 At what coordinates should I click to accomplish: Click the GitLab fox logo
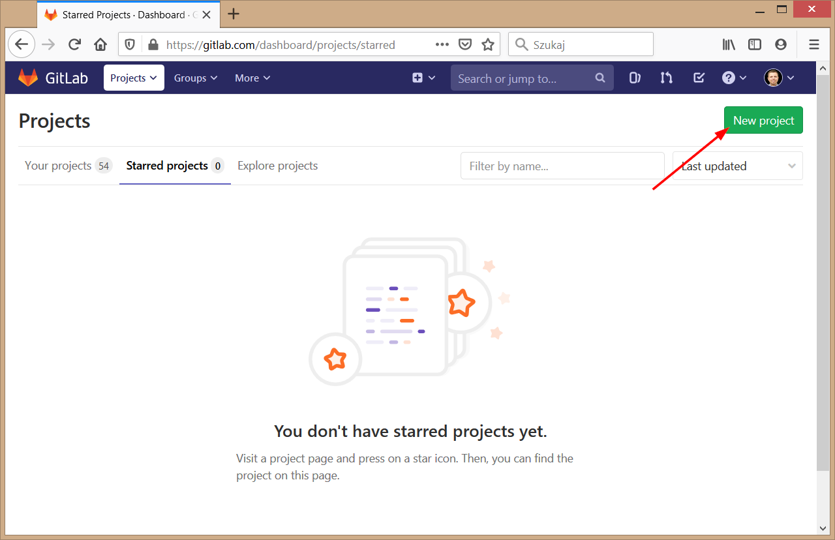28,78
